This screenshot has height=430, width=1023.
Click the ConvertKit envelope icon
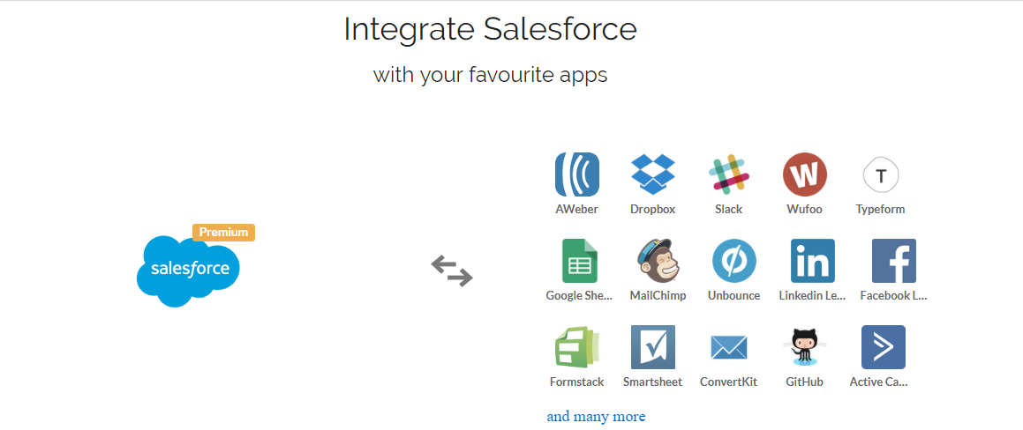pos(728,348)
